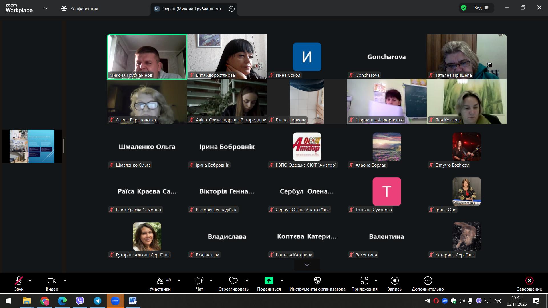Click the green encryption shield icon

[464, 8]
